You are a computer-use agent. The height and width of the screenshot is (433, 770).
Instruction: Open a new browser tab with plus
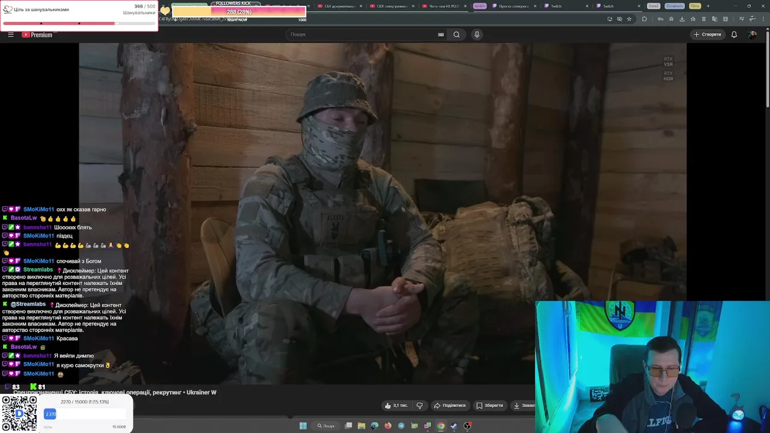tap(708, 6)
